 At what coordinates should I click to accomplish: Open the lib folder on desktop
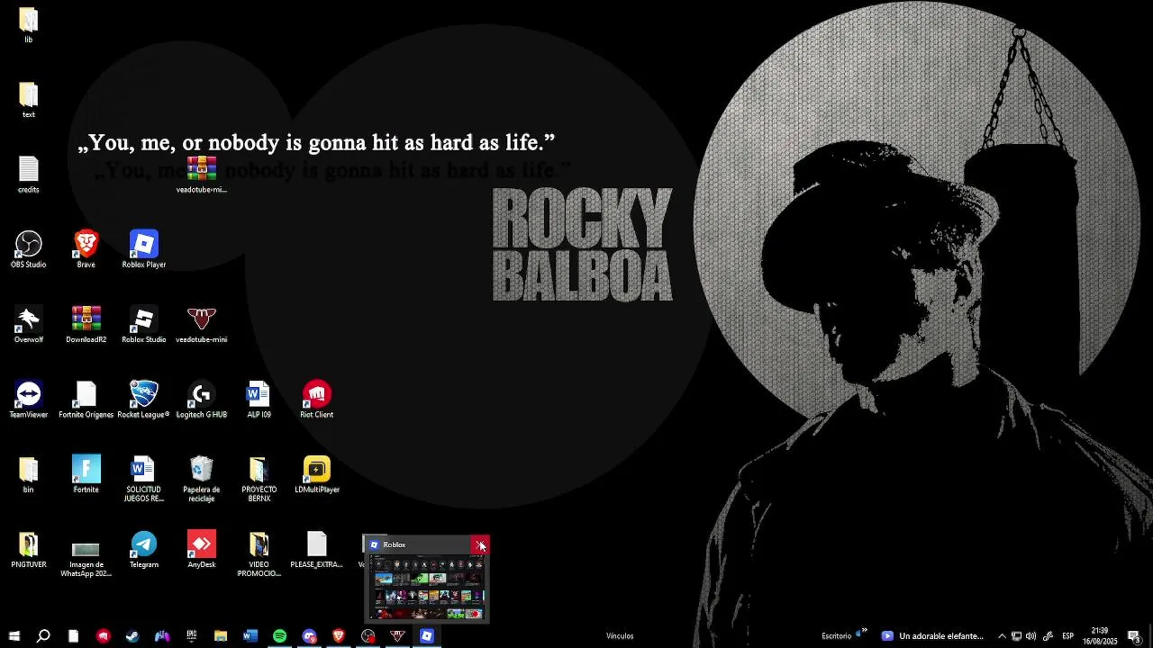pos(28,25)
